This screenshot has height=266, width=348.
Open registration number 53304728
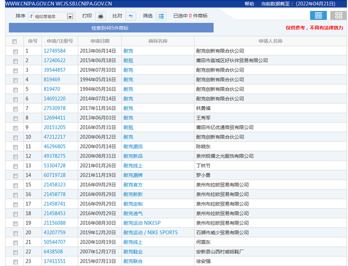coord(54,166)
